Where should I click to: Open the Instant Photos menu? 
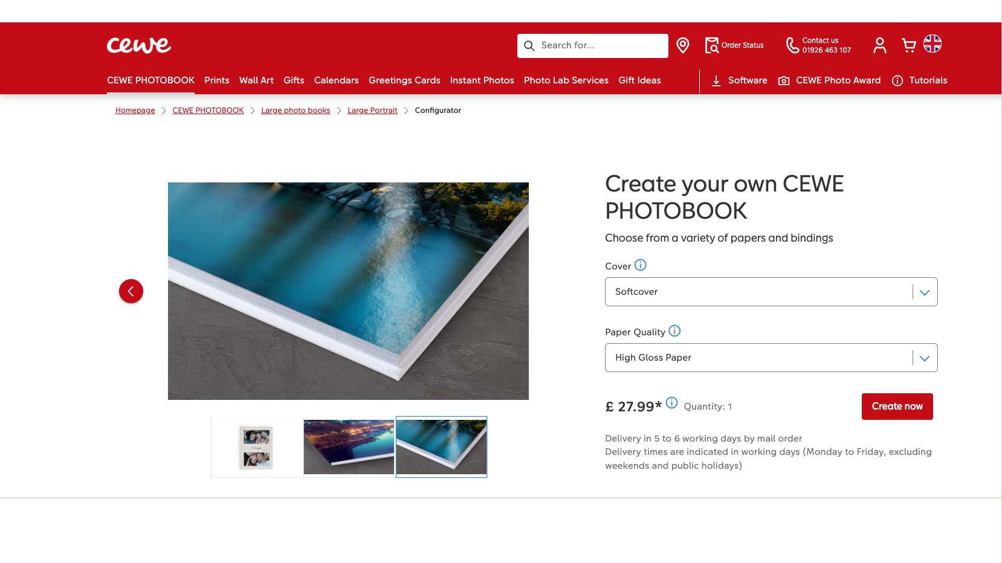(x=482, y=80)
